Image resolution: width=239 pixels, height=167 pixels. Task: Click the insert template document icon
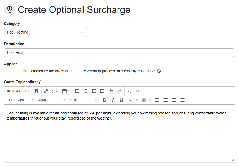[x=37, y=91]
